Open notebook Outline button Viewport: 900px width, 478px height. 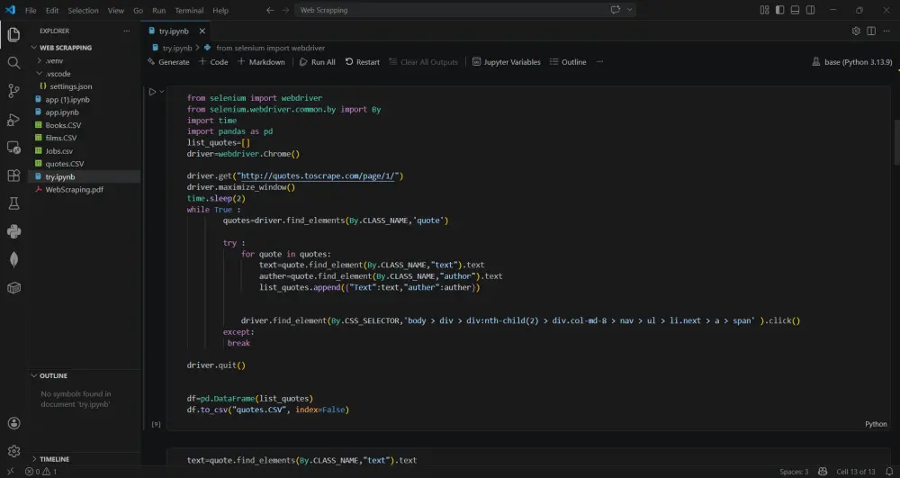(568, 62)
